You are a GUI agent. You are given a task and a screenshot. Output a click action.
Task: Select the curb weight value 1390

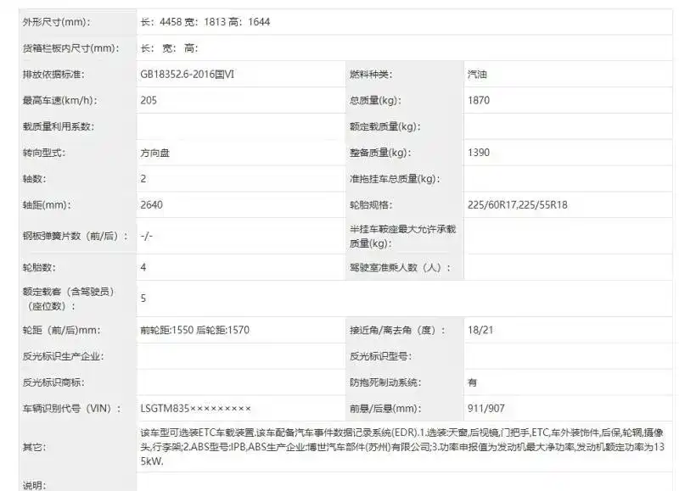pyautogui.click(x=479, y=153)
